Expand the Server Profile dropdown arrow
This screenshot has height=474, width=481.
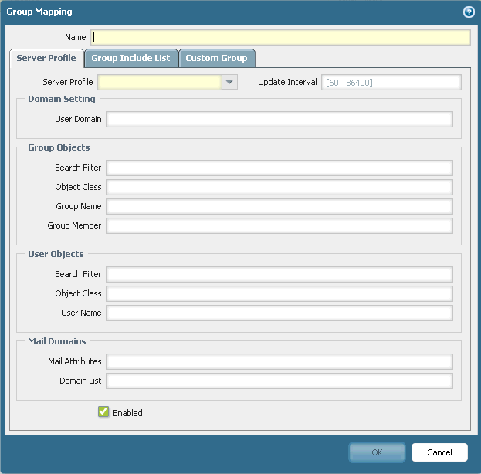pos(229,83)
